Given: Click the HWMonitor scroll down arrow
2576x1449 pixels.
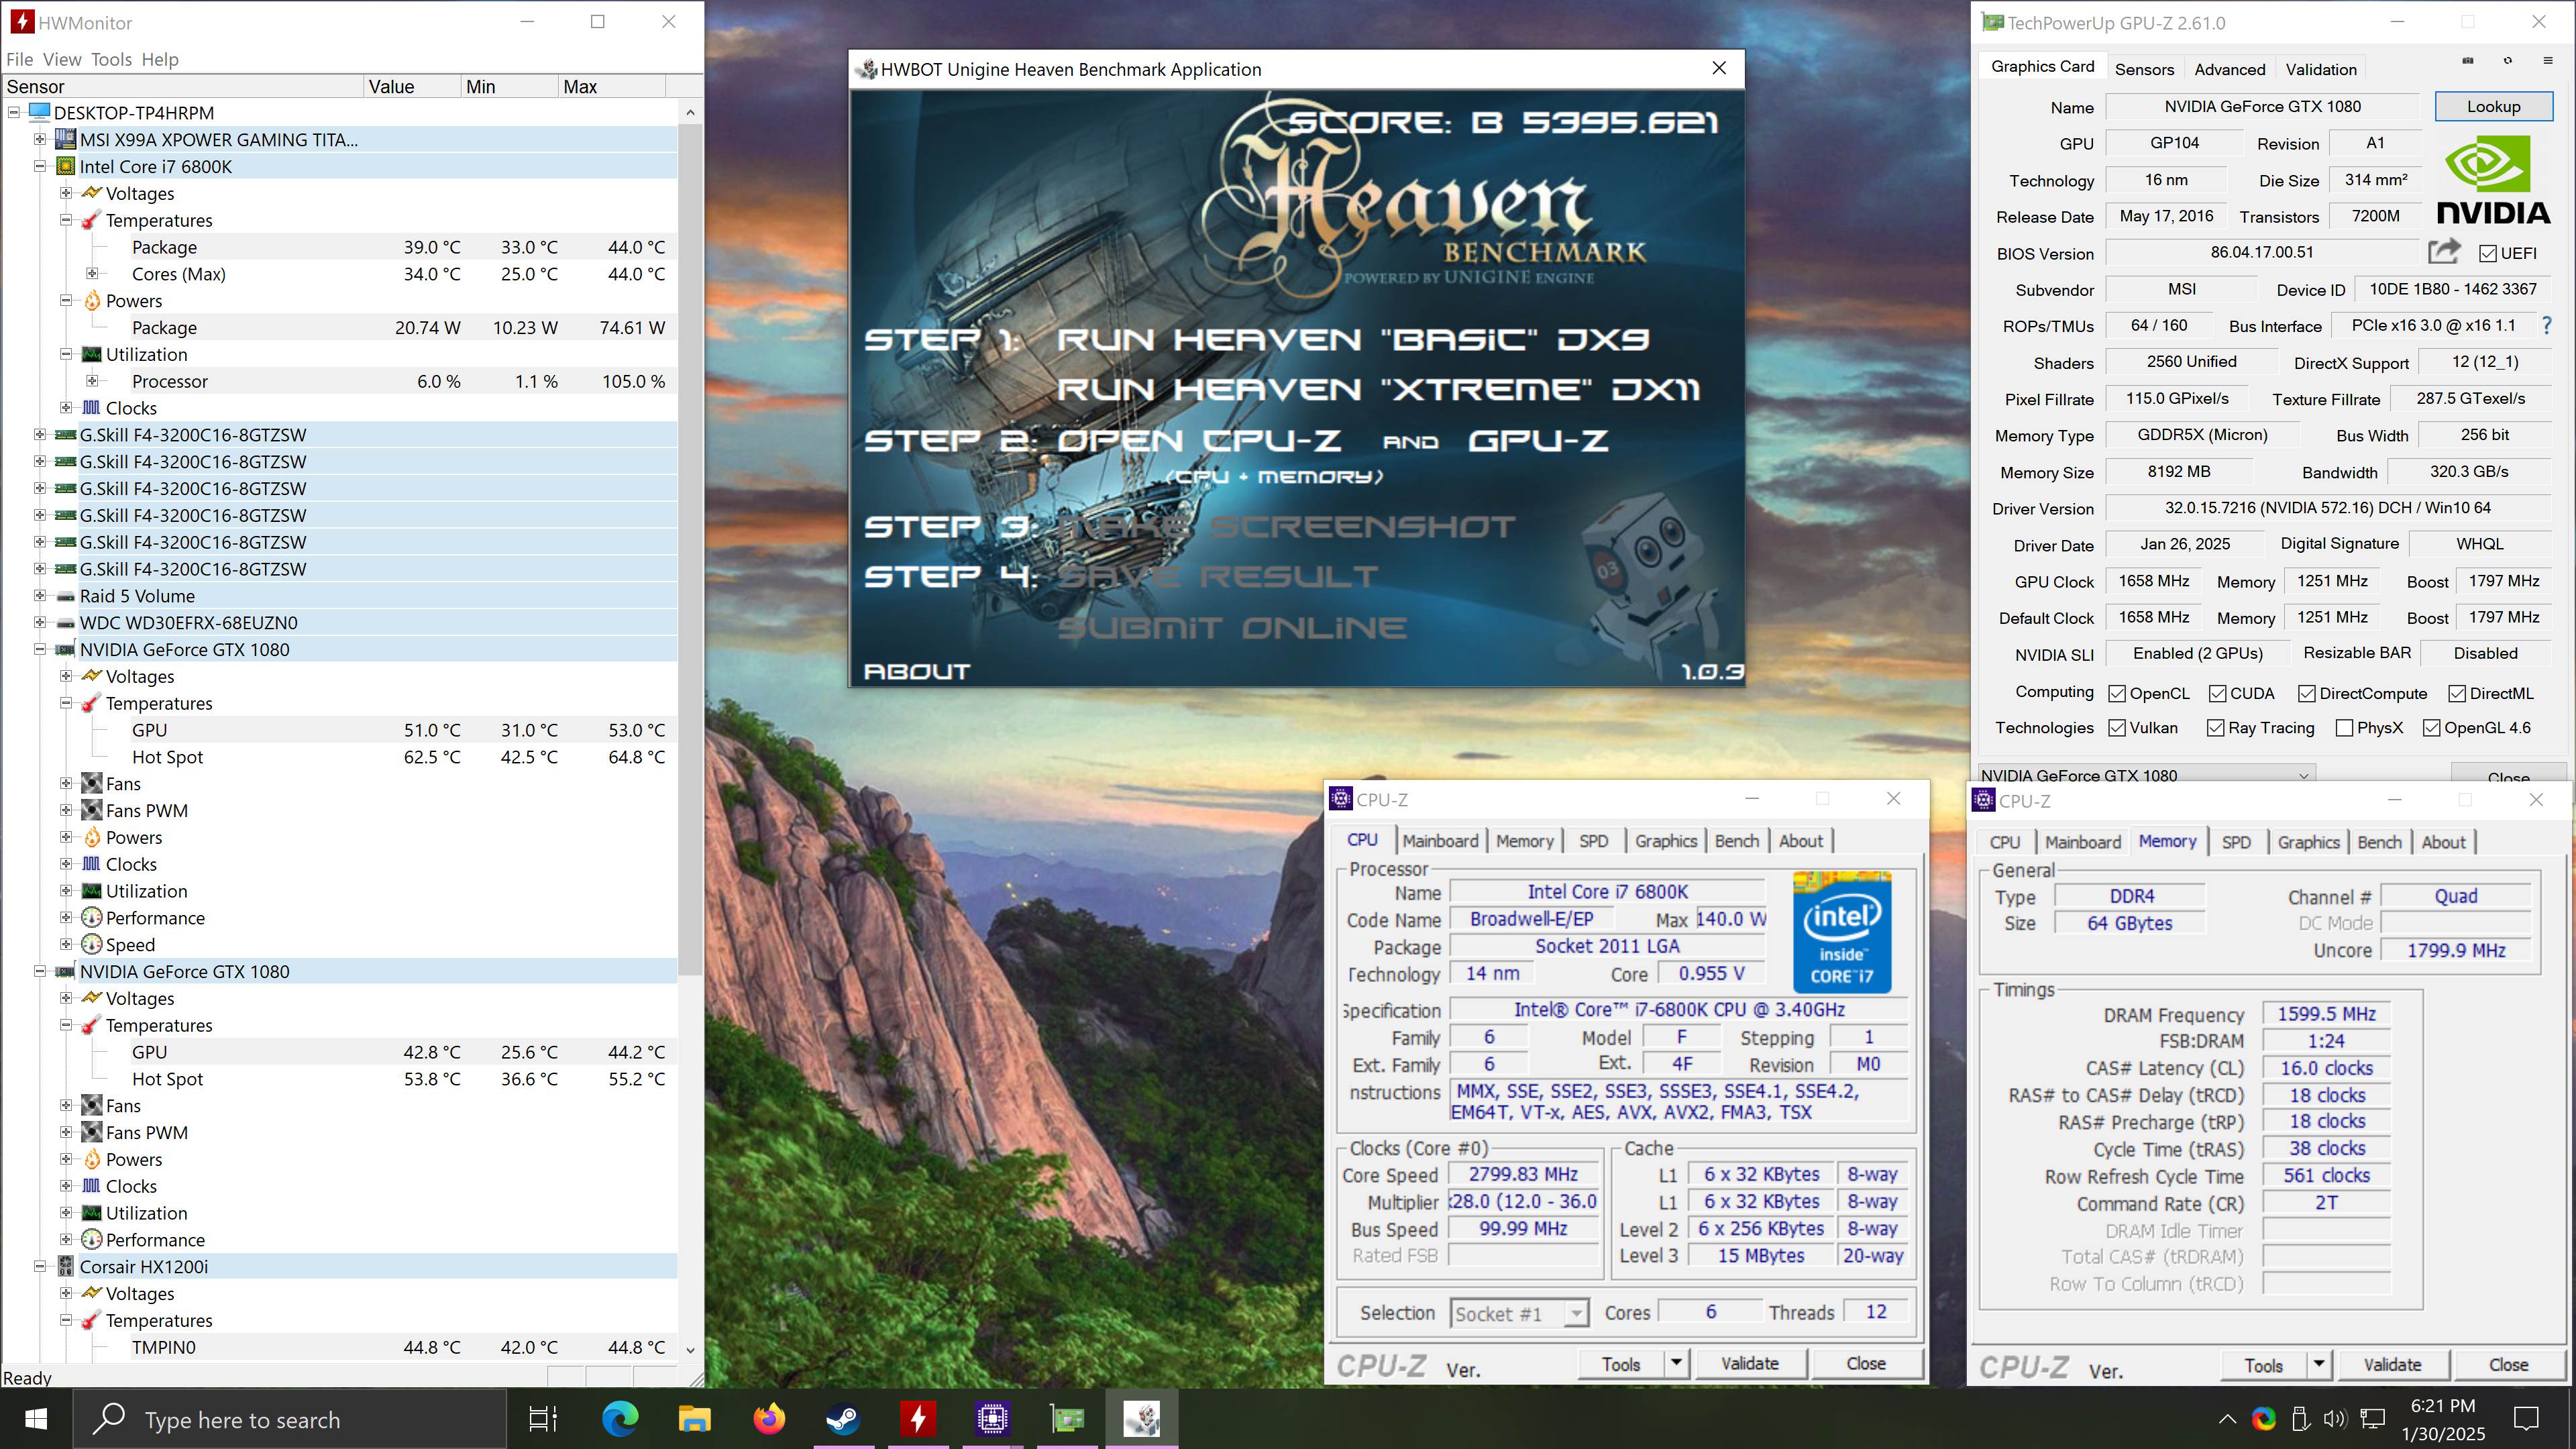Looking at the screenshot, I should coord(690,1349).
